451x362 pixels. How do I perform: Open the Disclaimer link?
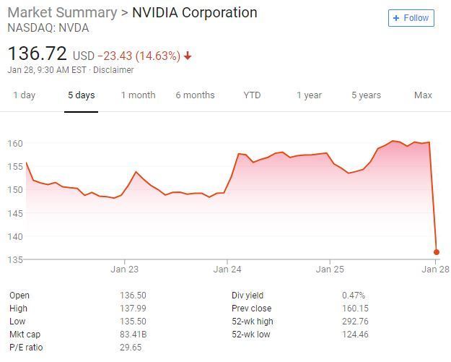click(x=113, y=70)
